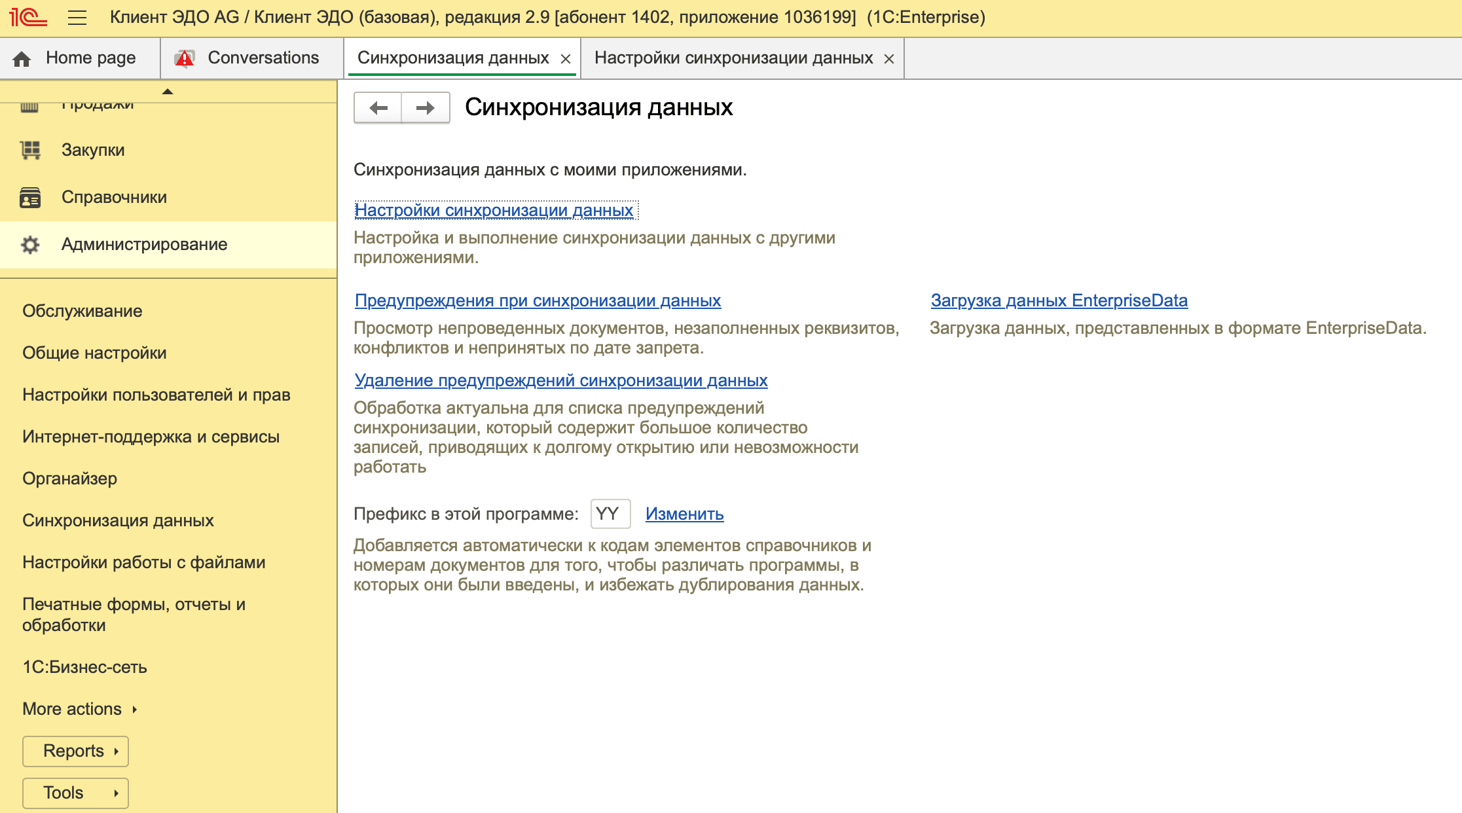The width and height of the screenshot is (1462, 813).
Task: Expand the More actions menu
Action: click(72, 708)
